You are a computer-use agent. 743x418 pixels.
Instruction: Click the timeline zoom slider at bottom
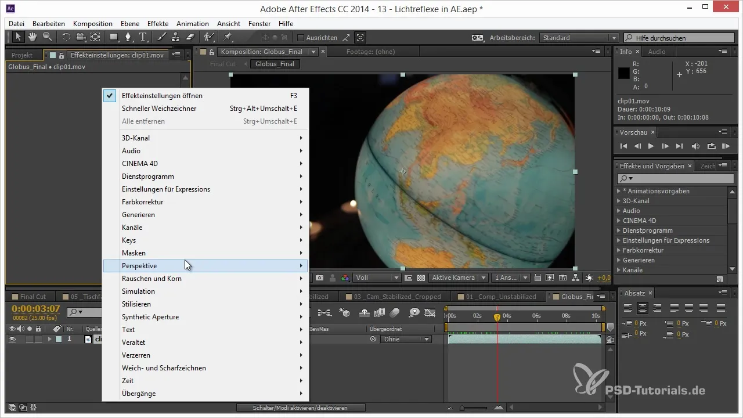(x=474, y=408)
